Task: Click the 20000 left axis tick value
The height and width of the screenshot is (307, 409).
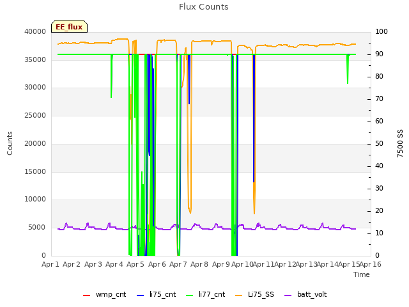Action: coord(35,143)
